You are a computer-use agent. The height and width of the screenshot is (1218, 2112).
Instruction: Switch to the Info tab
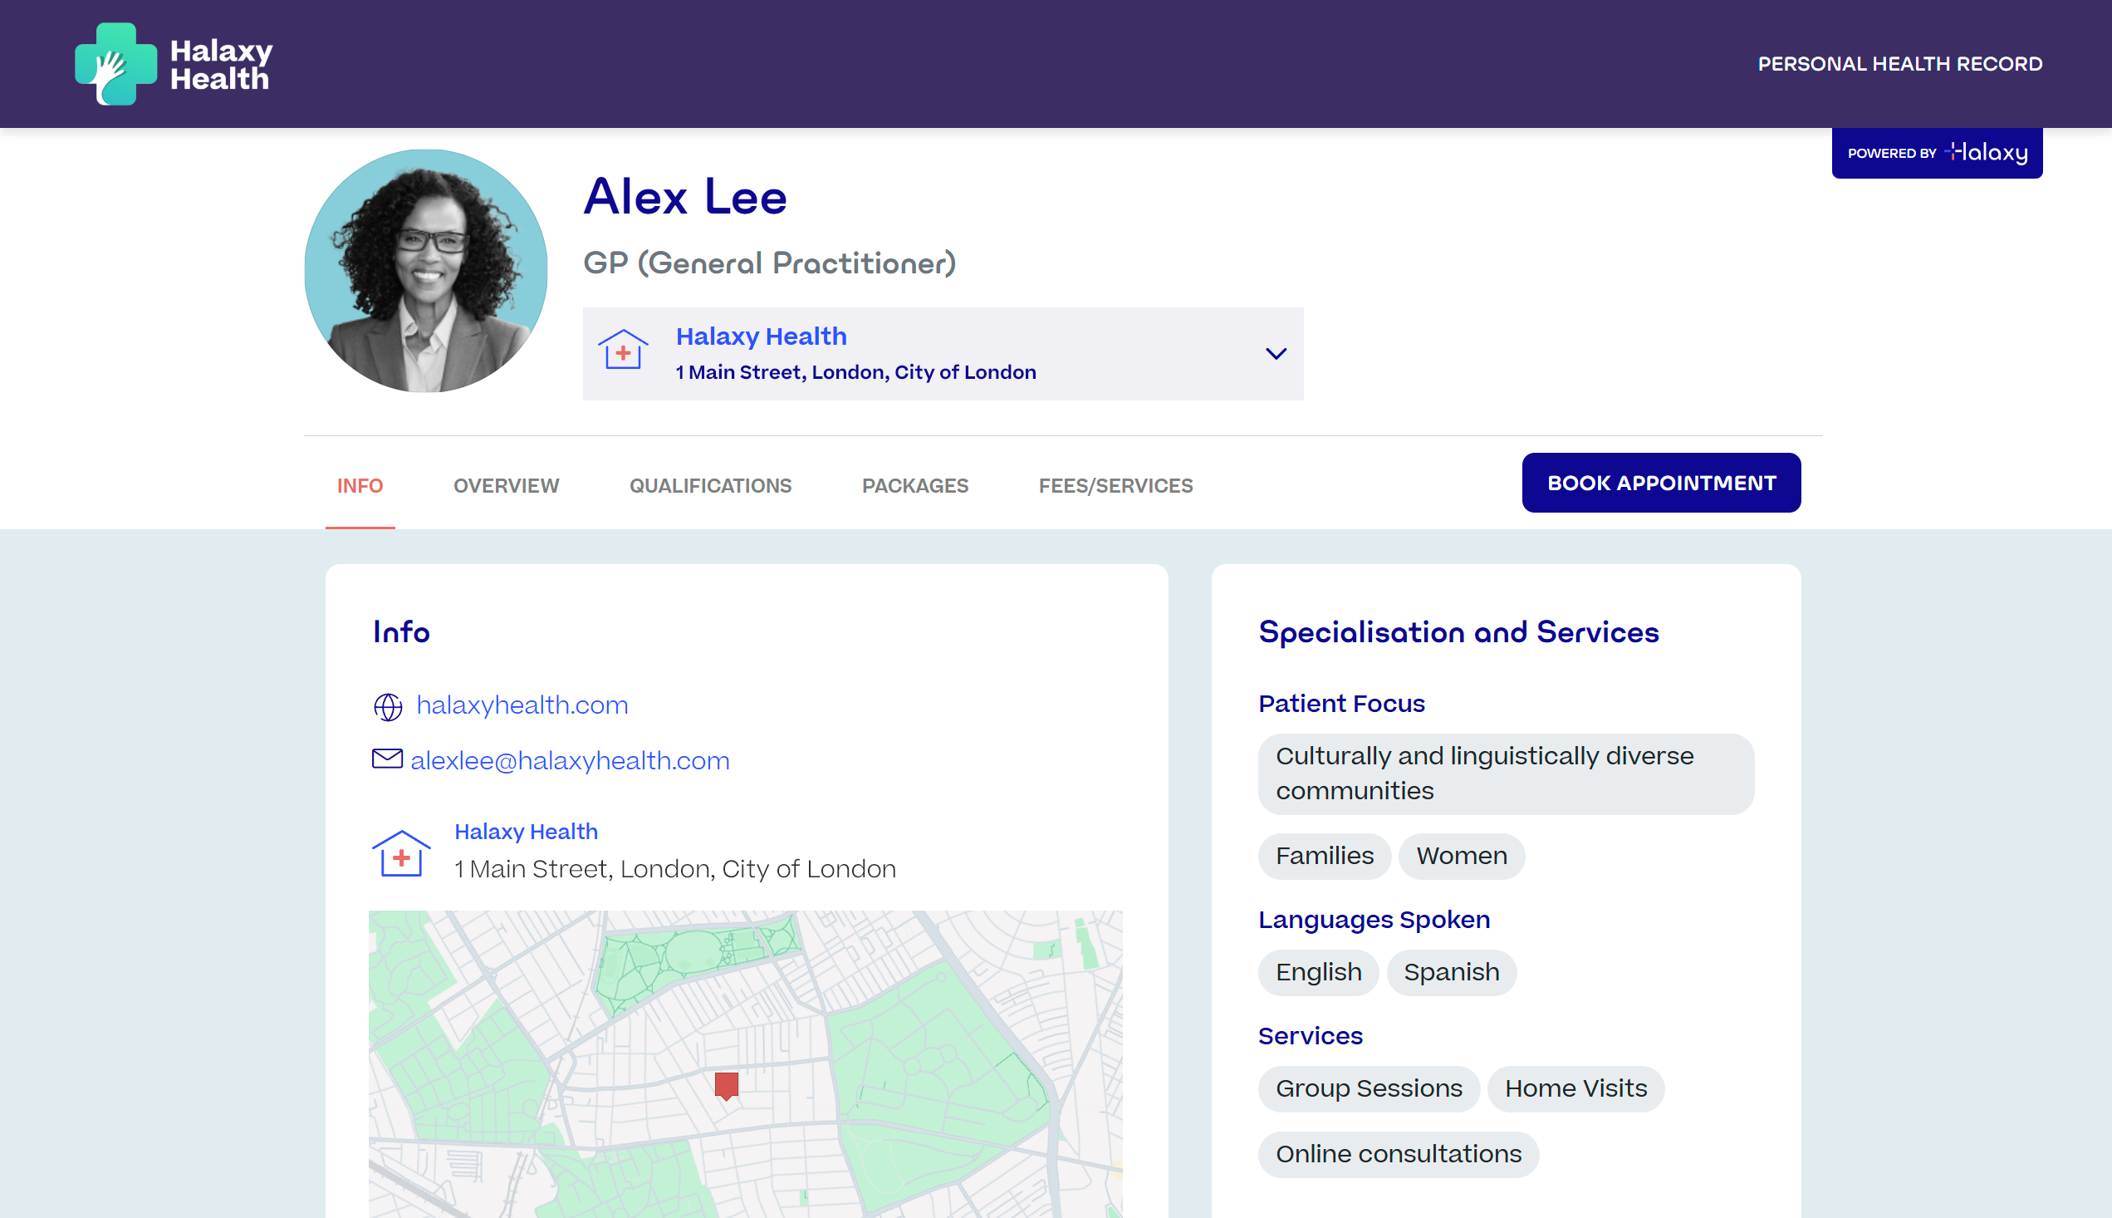coord(360,486)
